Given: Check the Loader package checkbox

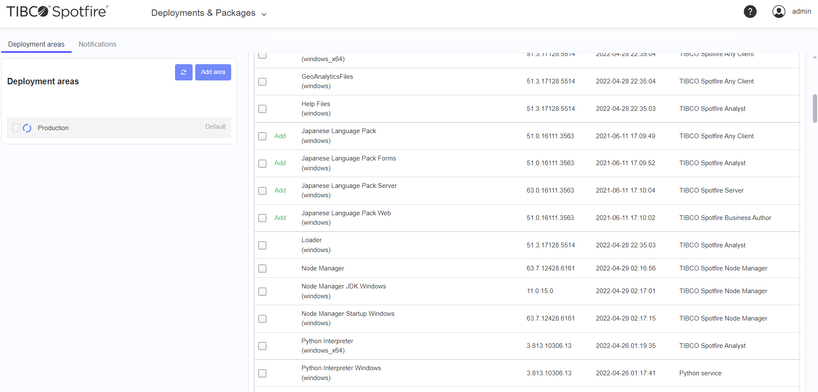Looking at the screenshot, I should point(263,246).
